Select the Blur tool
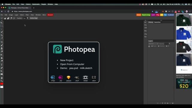 (x=2, y=58)
